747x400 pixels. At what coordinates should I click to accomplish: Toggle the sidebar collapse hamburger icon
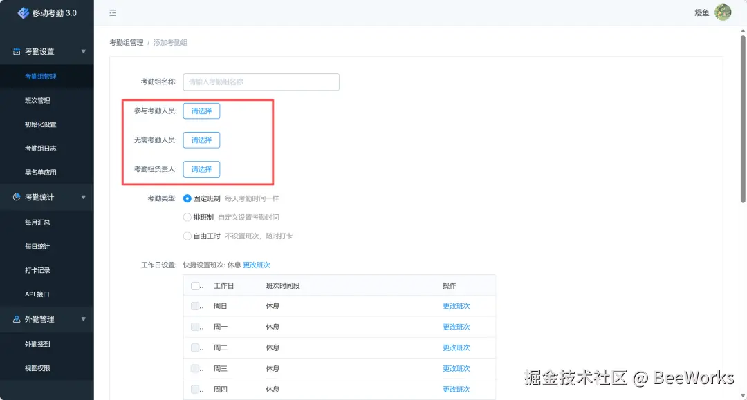pos(113,13)
